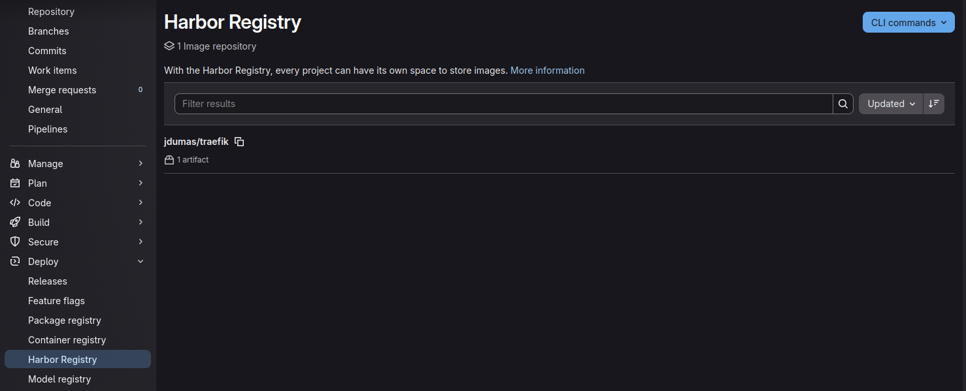Click the Merge requests count badge 0
966x391 pixels.
[141, 90]
